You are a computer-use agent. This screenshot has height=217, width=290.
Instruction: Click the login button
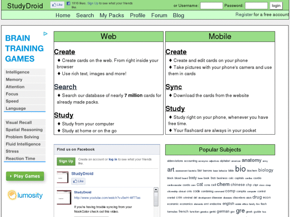(x=276, y=6)
